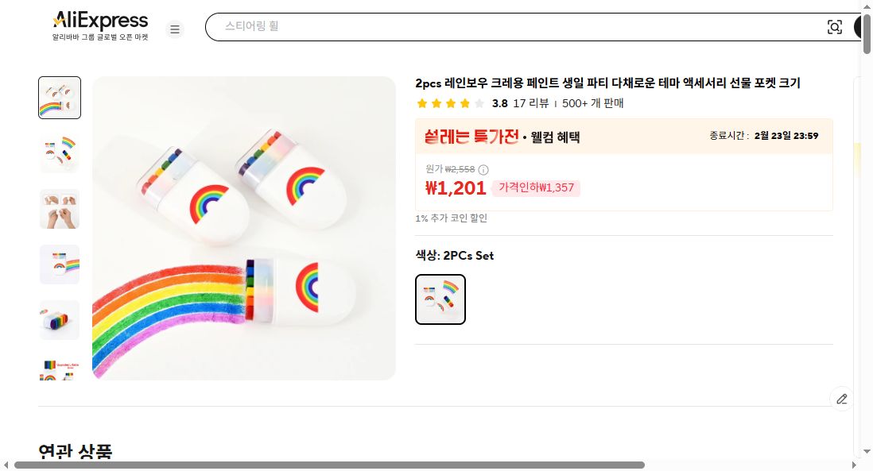Select the 2PCs Set variant swatch
873x471 pixels.
pos(440,299)
